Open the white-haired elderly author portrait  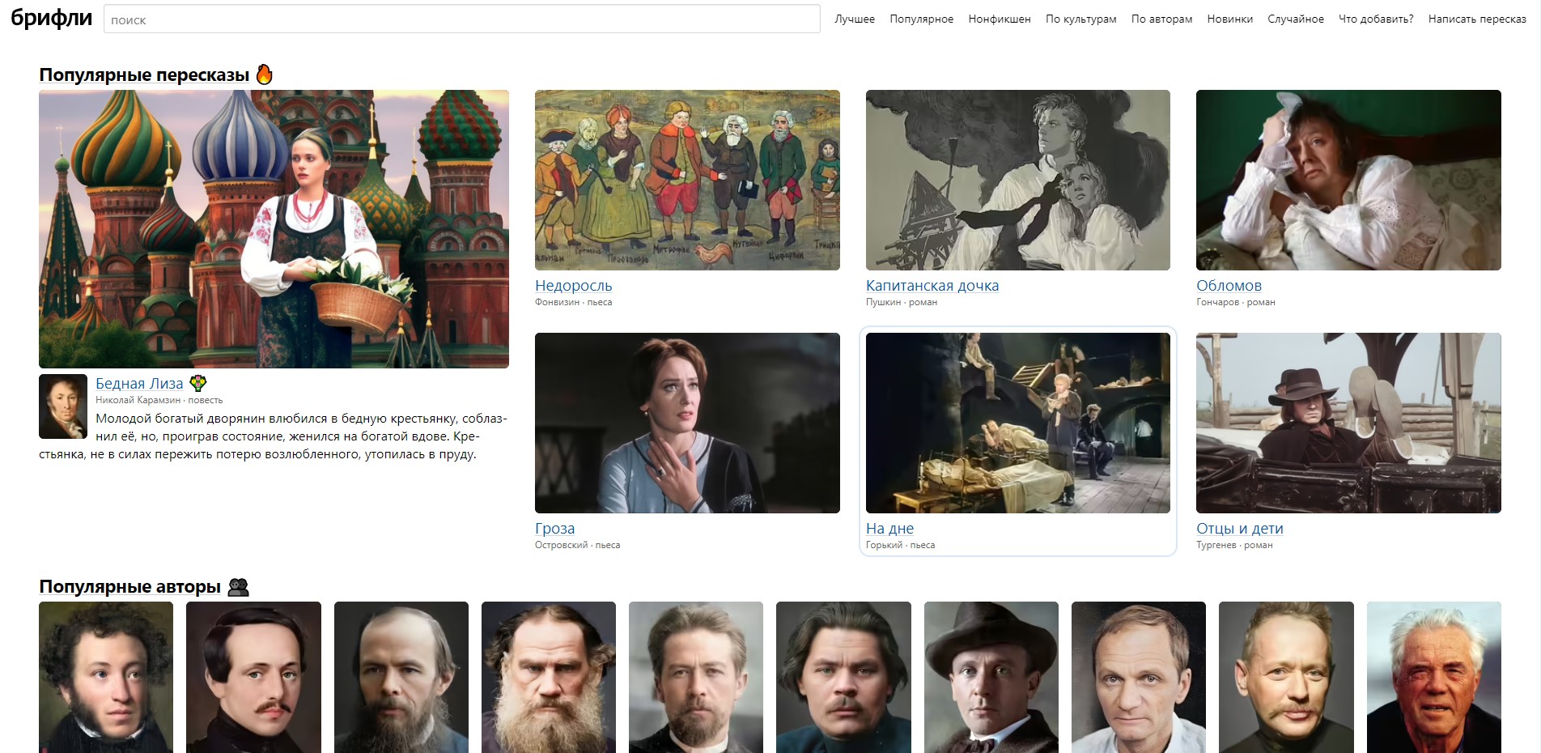(x=1434, y=677)
